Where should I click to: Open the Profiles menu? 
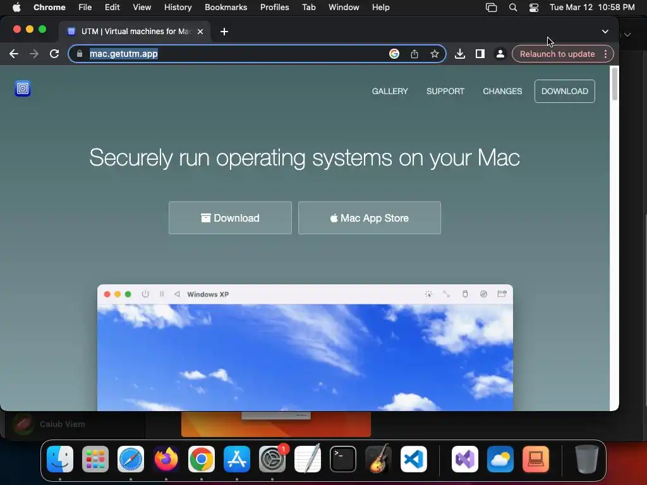tap(274, 8)
